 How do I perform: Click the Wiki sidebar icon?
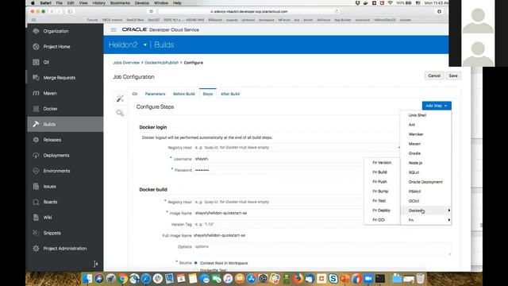pyautogui.click(x=36, y=218)
